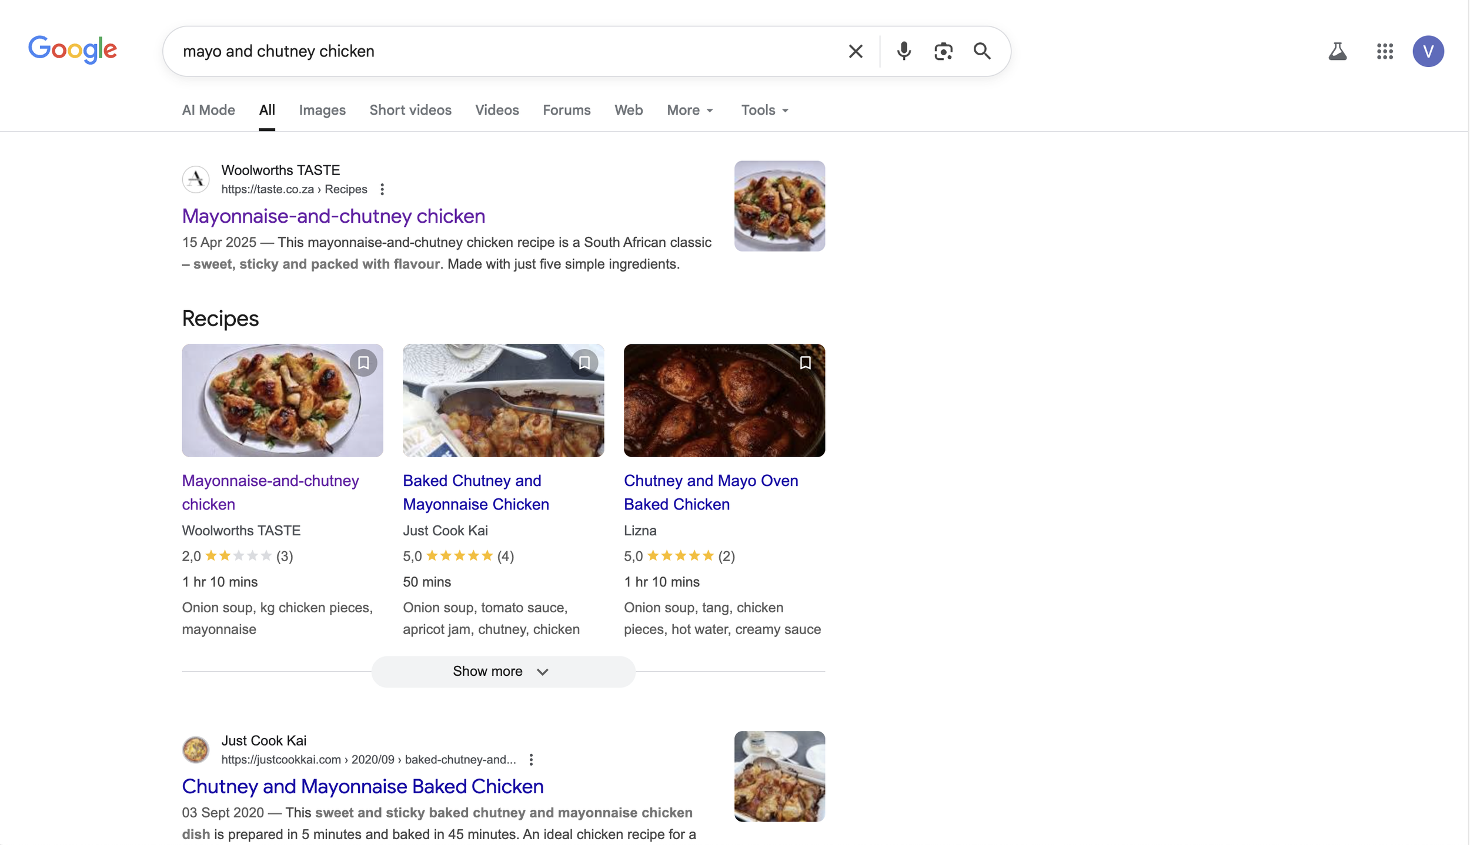Open options menu for Just Cook Kai result
Viewport: 1470px width, 845px height.
[531, 759]
